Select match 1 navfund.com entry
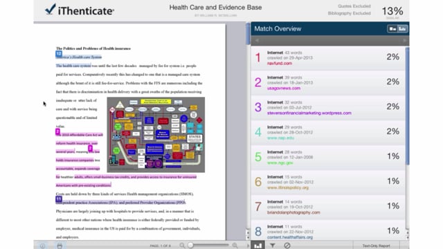Viewport: 443px width, 249px height. pos(328,58)
